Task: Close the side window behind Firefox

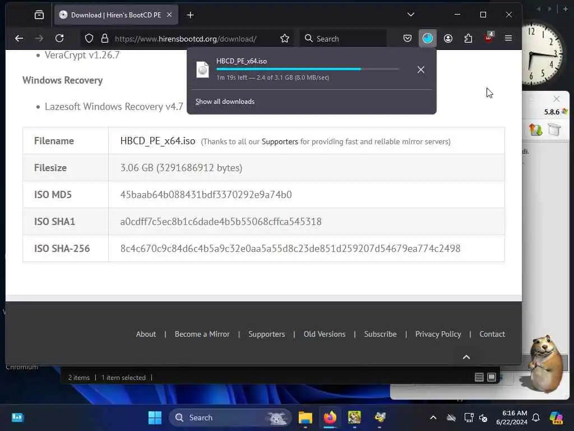Action: pos(557,99)
